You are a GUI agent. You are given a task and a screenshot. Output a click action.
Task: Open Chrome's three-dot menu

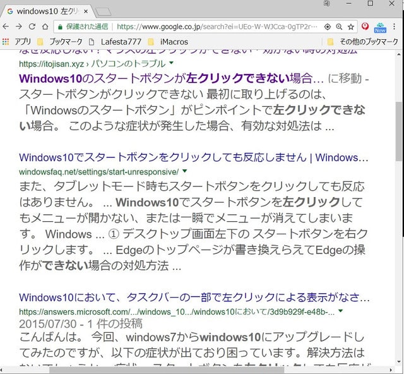[x=394, y=27]
